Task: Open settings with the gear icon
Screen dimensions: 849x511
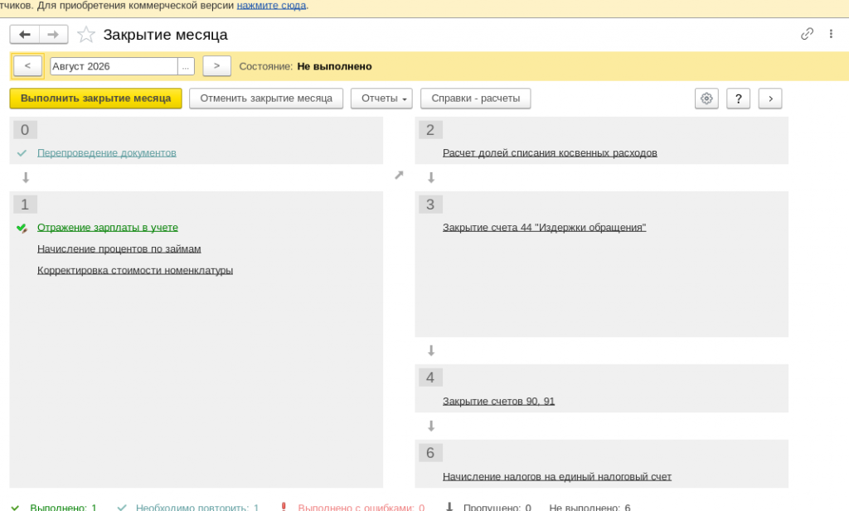Action: pos(706,99)
